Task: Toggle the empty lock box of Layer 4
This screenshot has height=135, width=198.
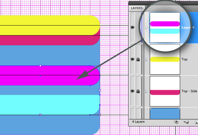Action: tap(138, 28)
